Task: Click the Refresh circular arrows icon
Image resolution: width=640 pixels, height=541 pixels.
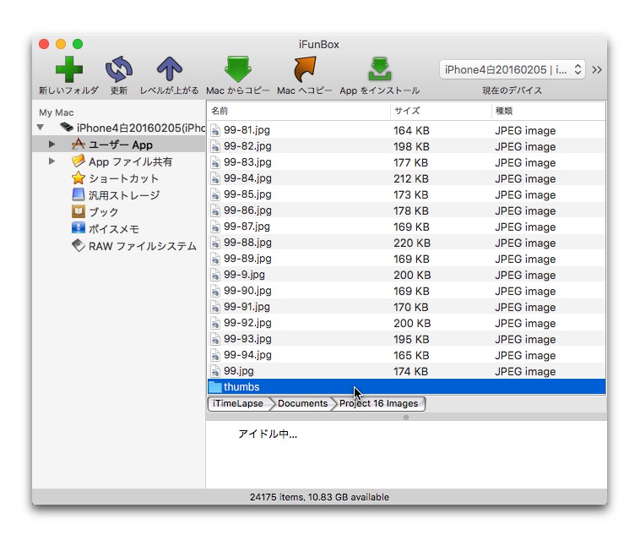Action: (119, 69)
